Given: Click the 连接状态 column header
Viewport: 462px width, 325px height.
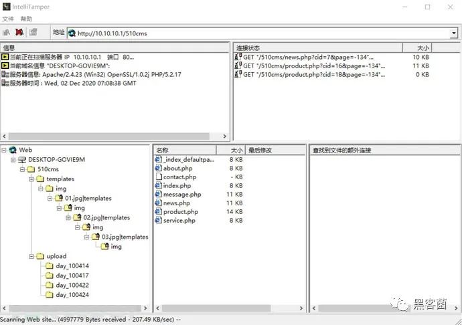Looking at the screenshot, I should 318,47.
